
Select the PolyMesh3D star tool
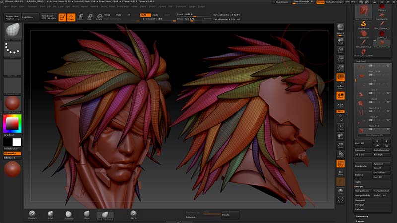point(382,16)
